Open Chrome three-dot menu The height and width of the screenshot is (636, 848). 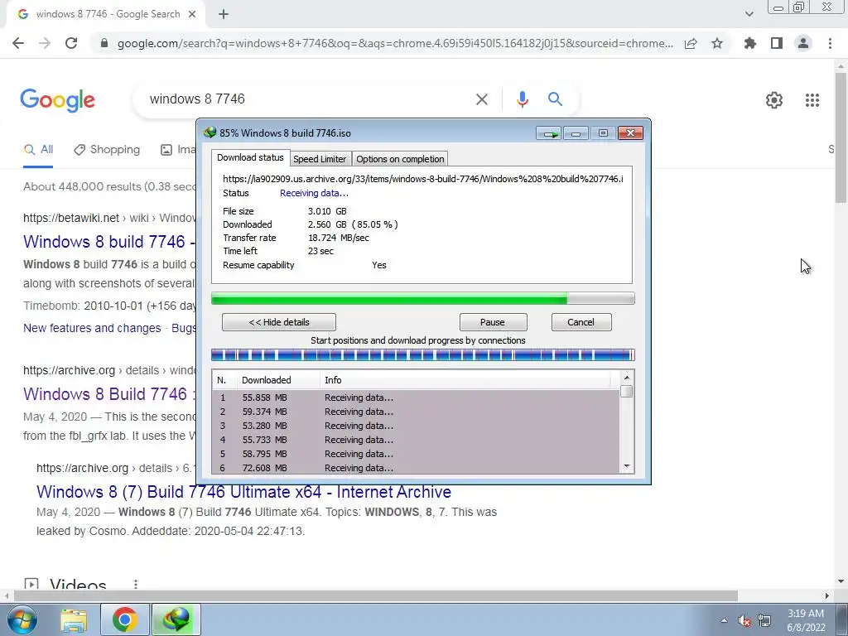click(x=830, y=43)
